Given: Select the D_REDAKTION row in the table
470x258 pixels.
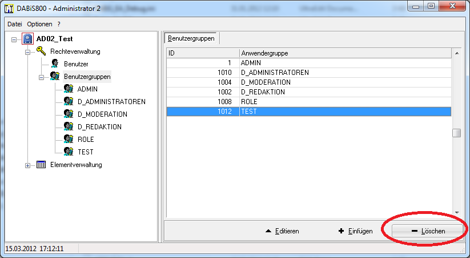Looking at the screenshot, I should pos(308,92).
